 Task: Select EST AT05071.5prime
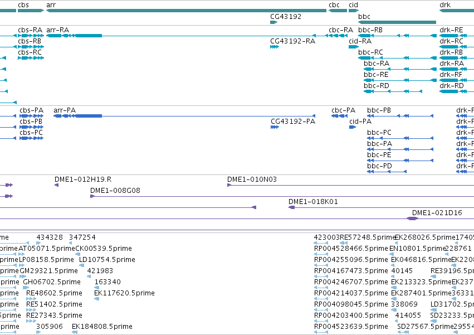click(x=22, y=254)
